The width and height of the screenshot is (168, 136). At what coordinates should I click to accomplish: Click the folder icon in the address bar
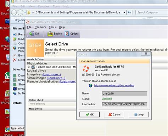29,12
